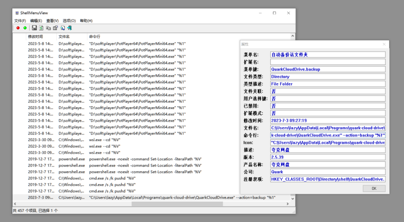Screen dimensions: 404x222
Task: Click the exit toolbar icon
Action: (70, 28)
